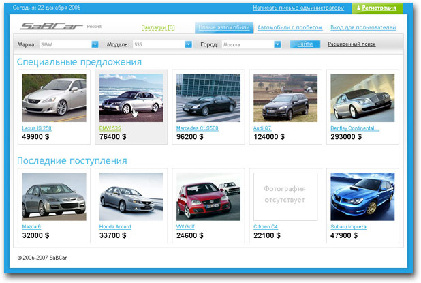The image size is (421, 283).
Task: Open the VW Golf photo
Action: click(x=208, y=196)
